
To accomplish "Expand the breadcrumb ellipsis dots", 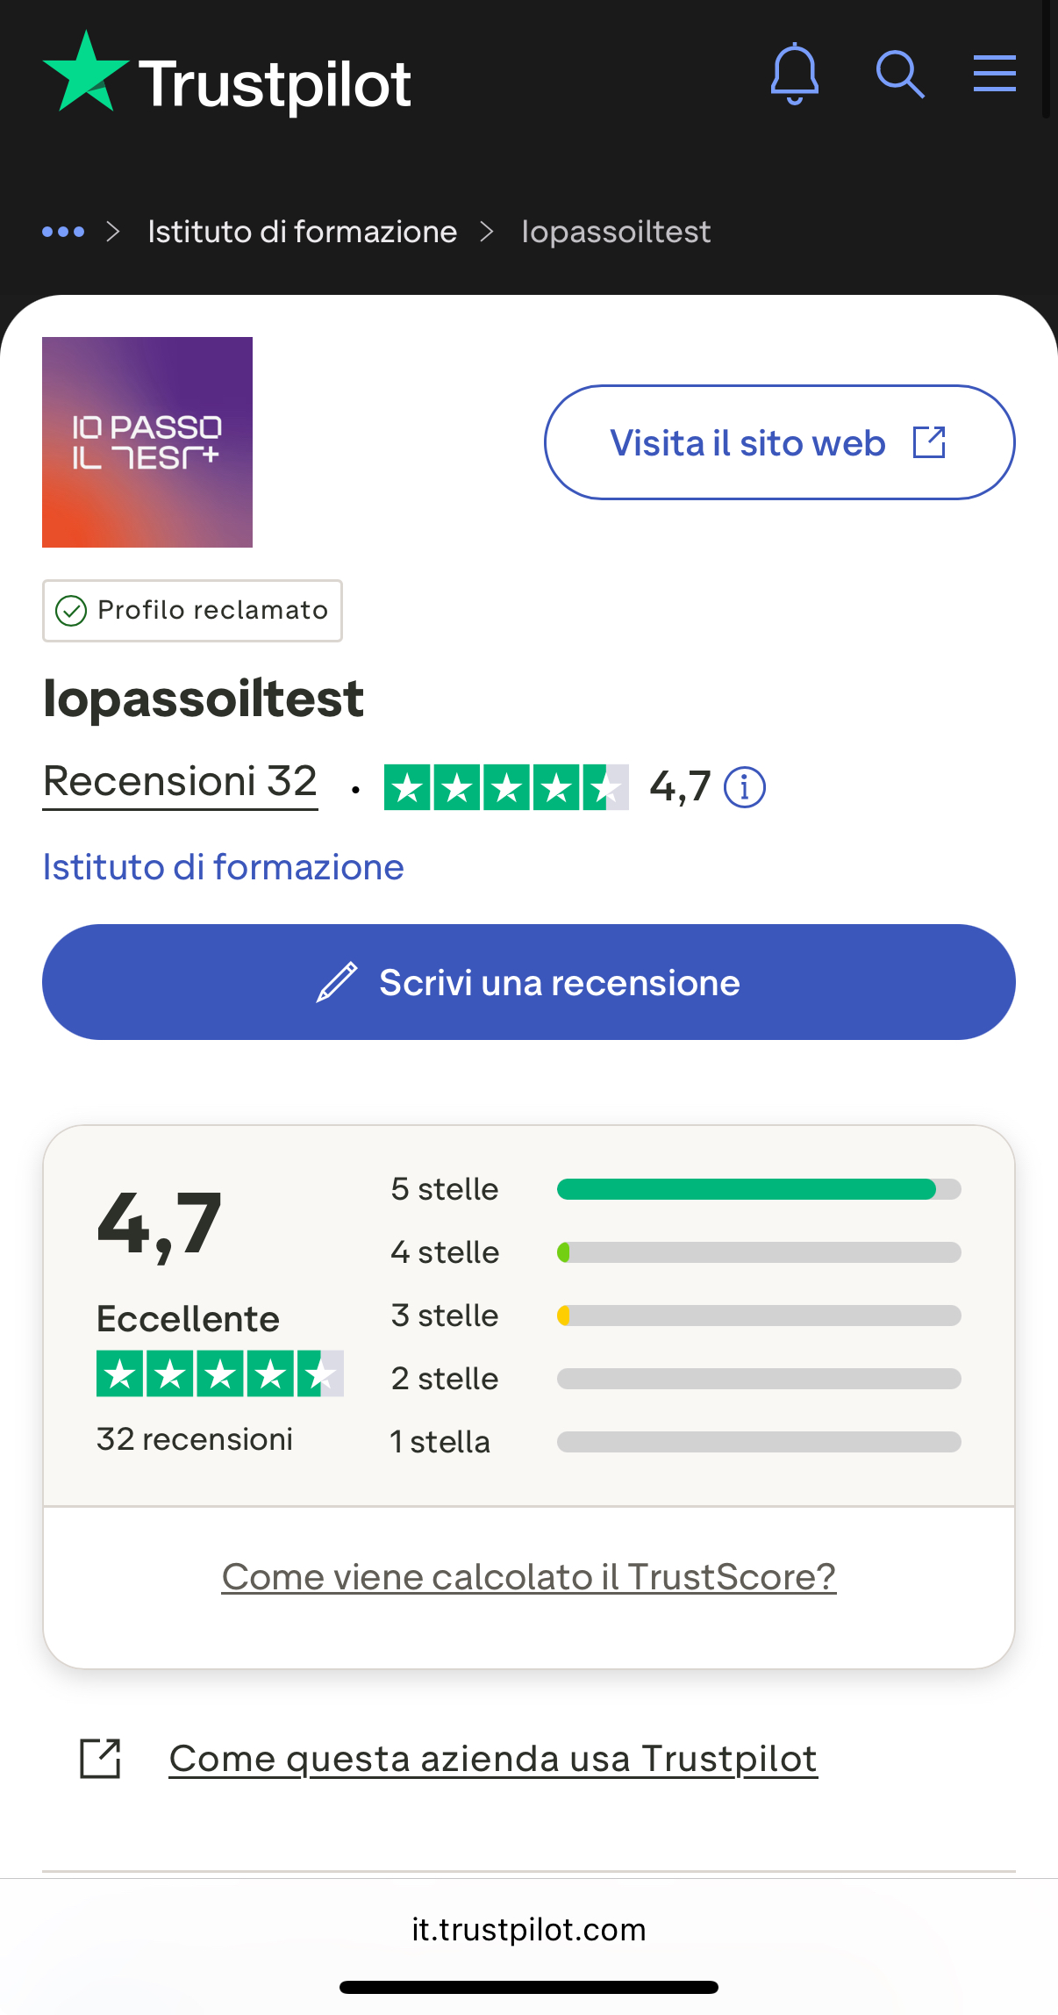I will 63,232.
